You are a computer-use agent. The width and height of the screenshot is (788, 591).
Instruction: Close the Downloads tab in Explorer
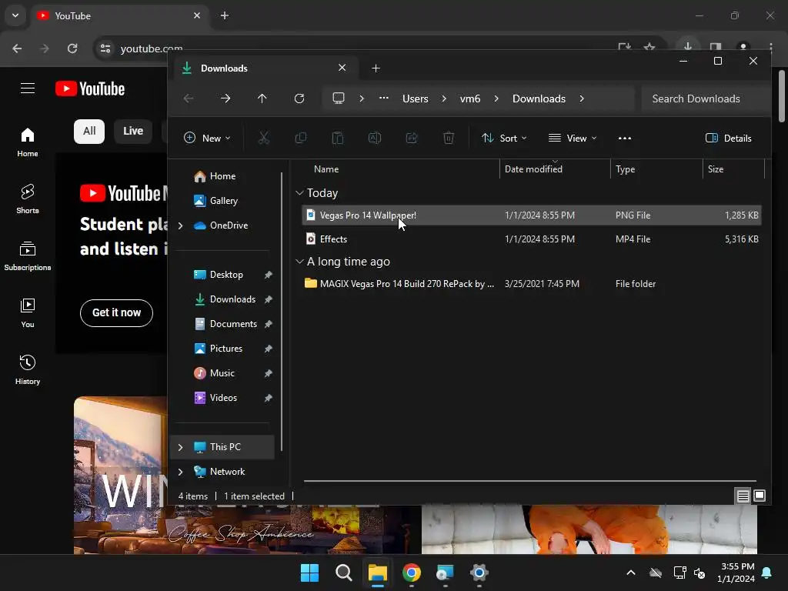point(342,68)
